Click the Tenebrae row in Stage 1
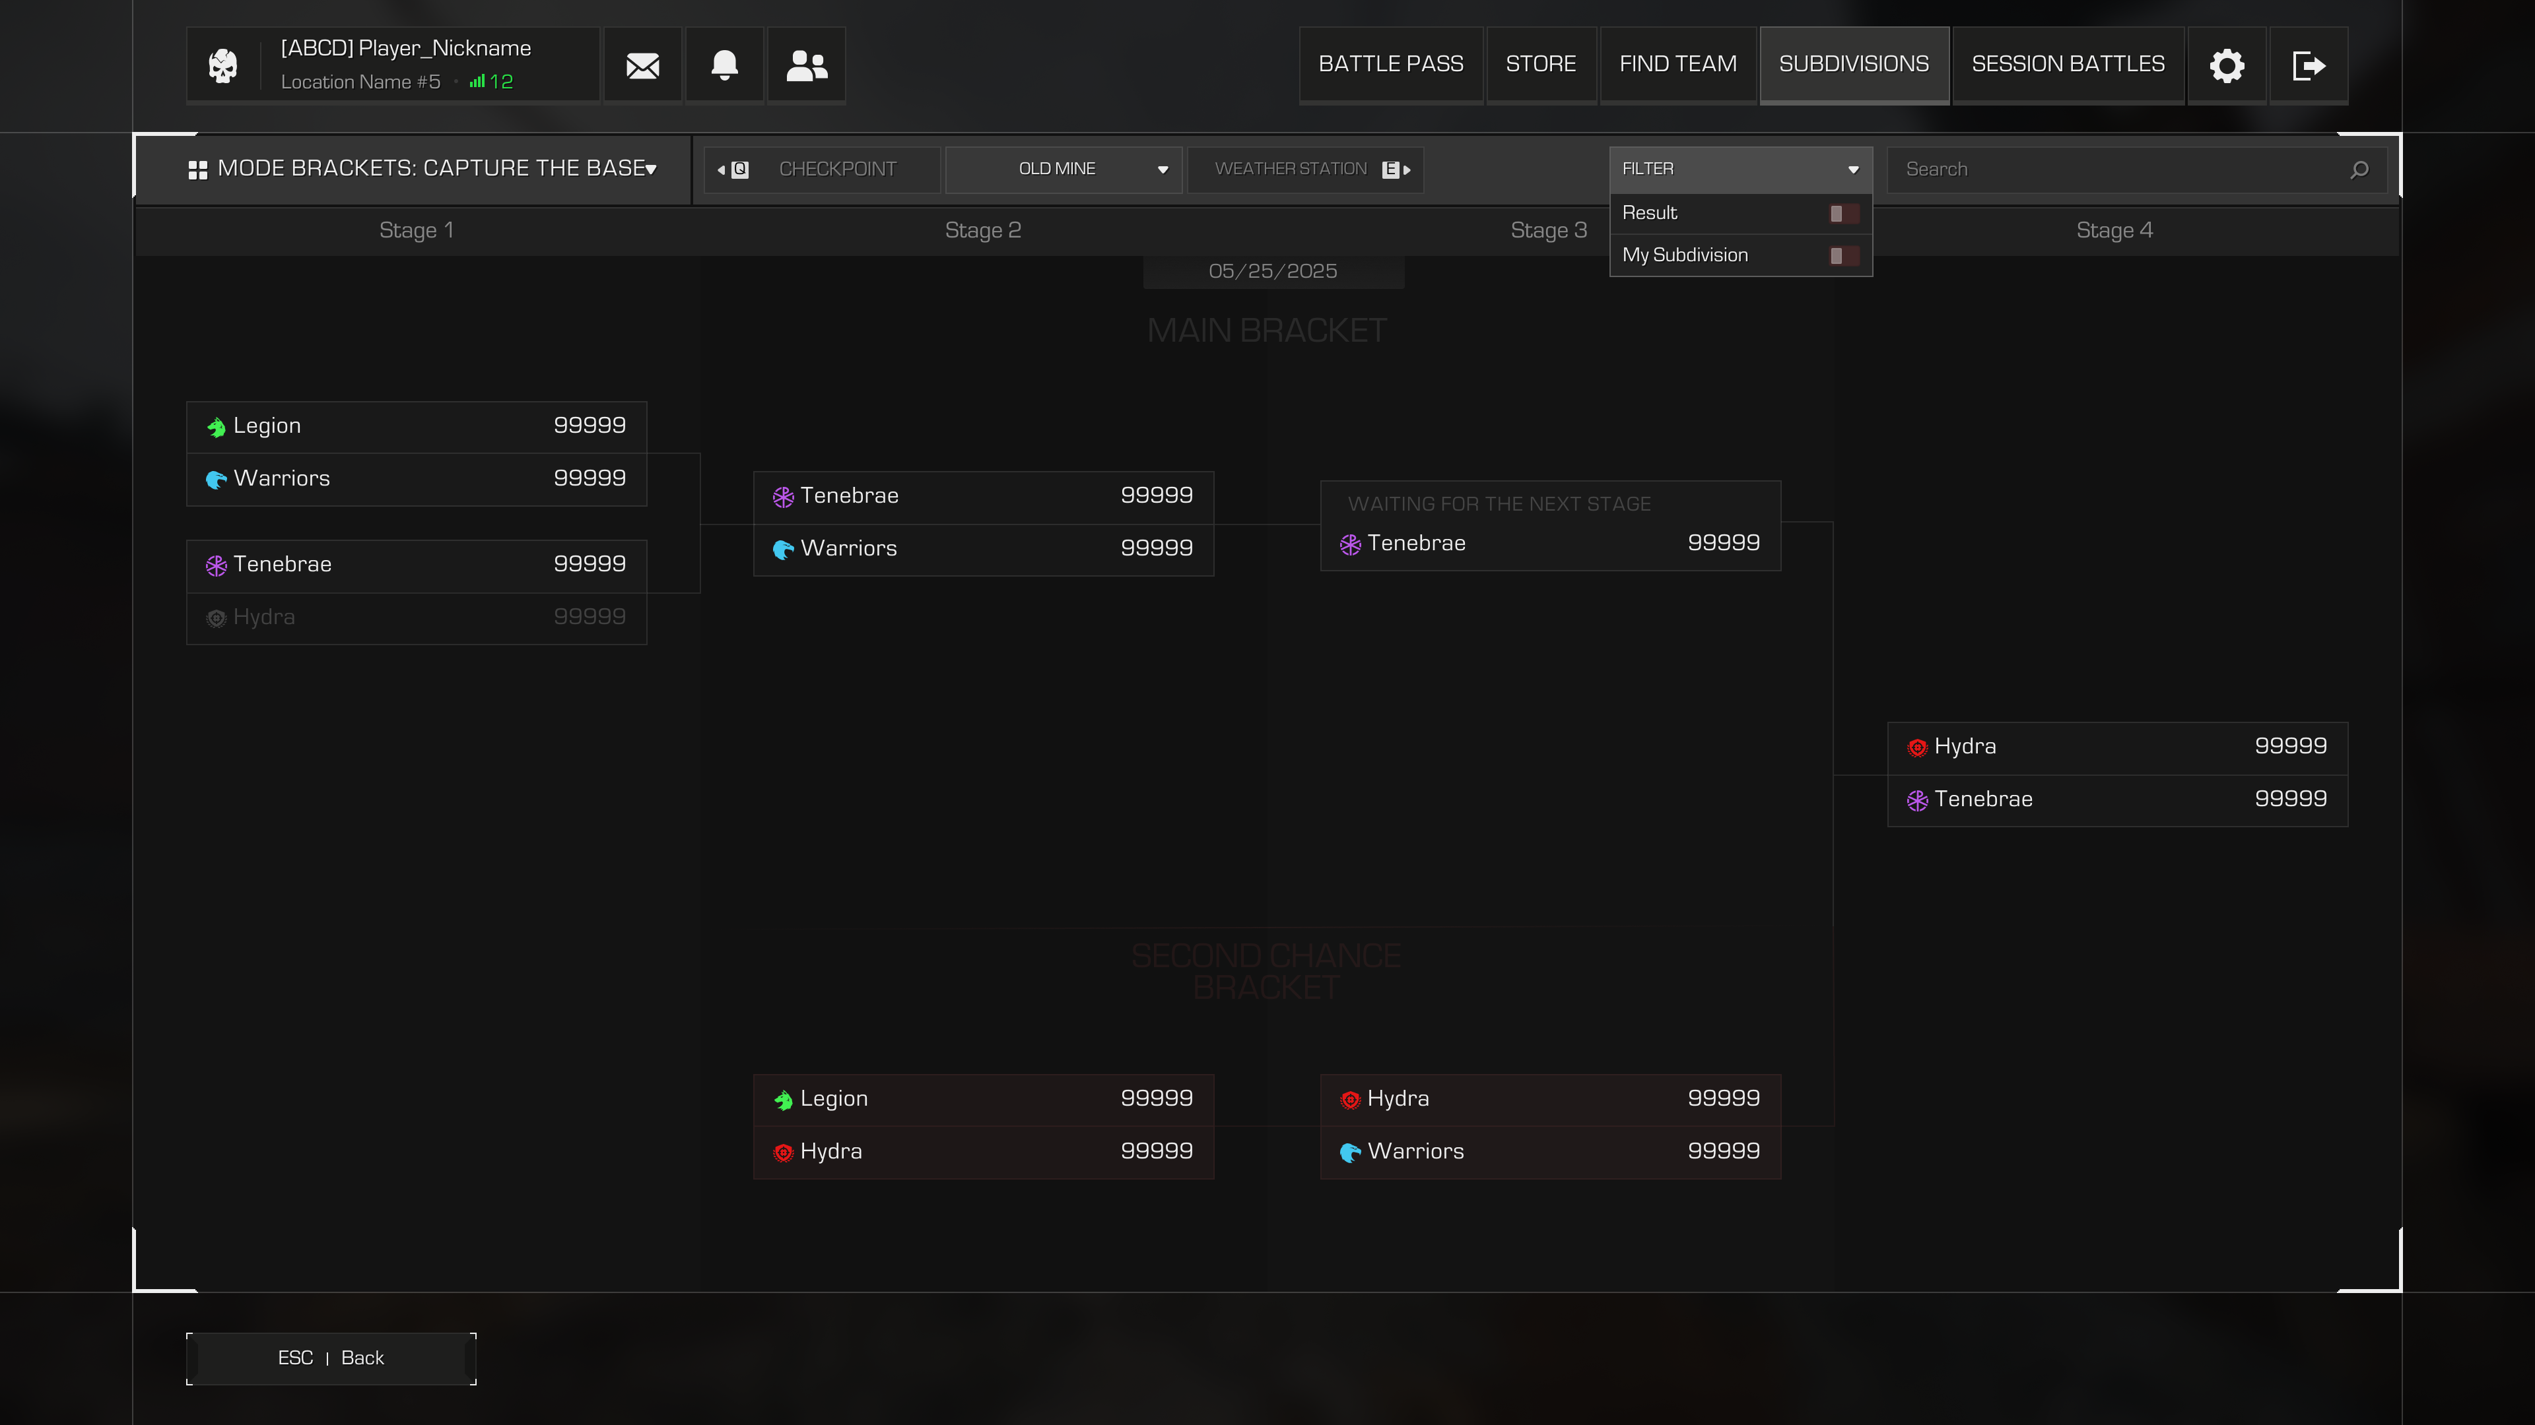 [x=417, y=565]
